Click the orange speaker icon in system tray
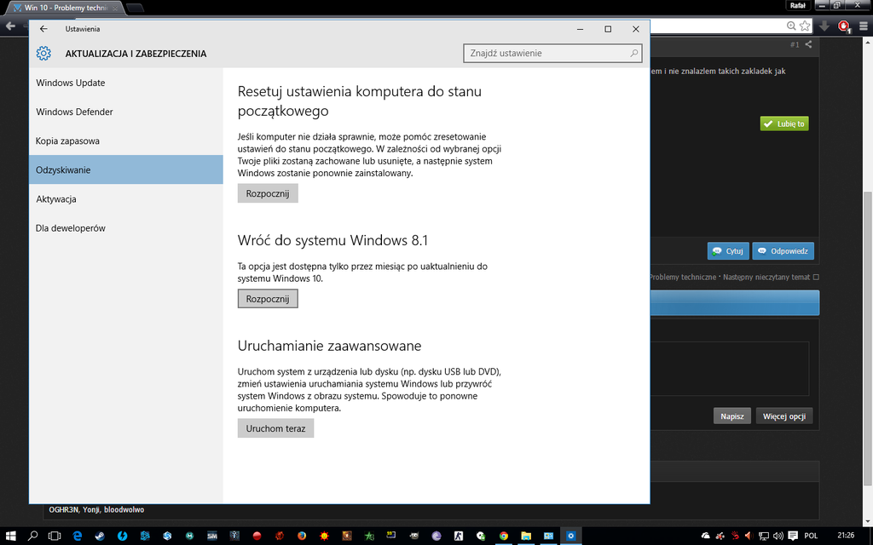 tap(749, 536)
